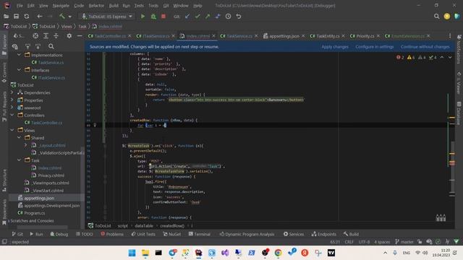The image size is (463, 260).
Task: Click the read-only lock status bar icon
Action: [x=420, y=242]
